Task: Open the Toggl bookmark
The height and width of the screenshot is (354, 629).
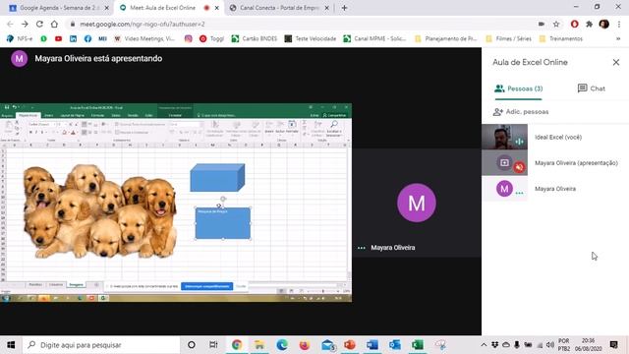Action: pyautogui.click(x=212, y=38)
